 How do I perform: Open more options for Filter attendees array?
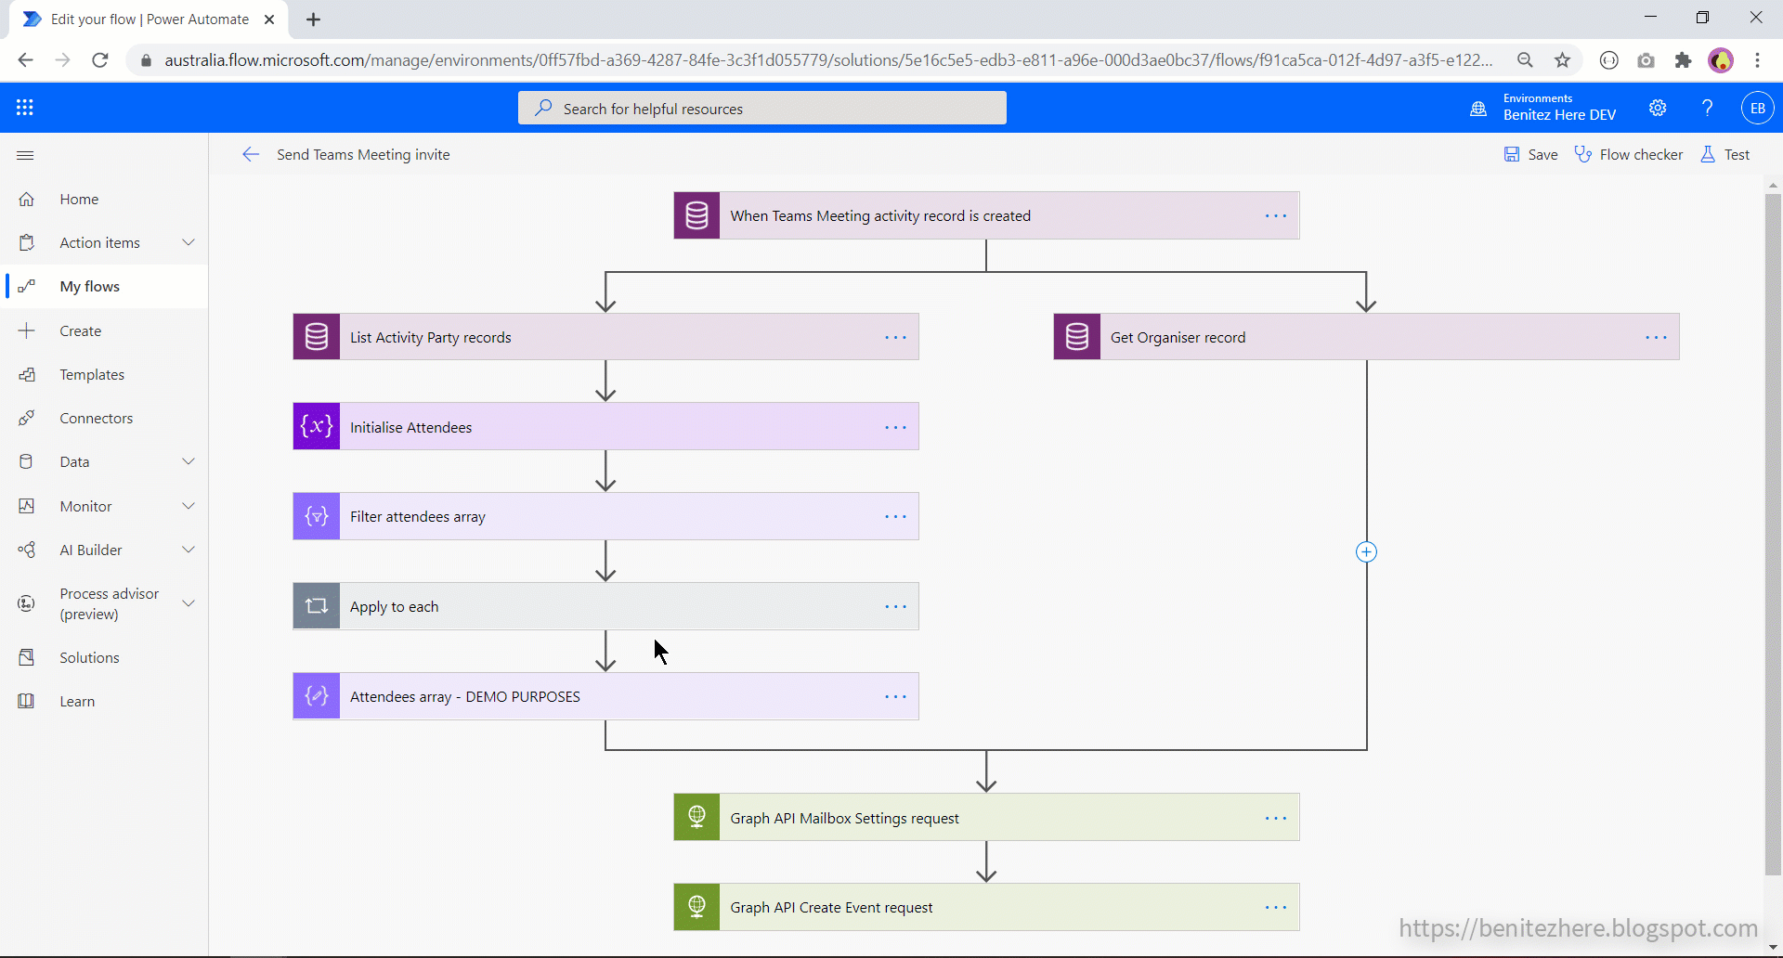coord(895,516)
